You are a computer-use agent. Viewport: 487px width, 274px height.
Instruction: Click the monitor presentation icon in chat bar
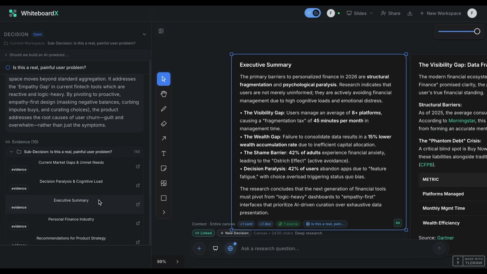pos(215,249)
